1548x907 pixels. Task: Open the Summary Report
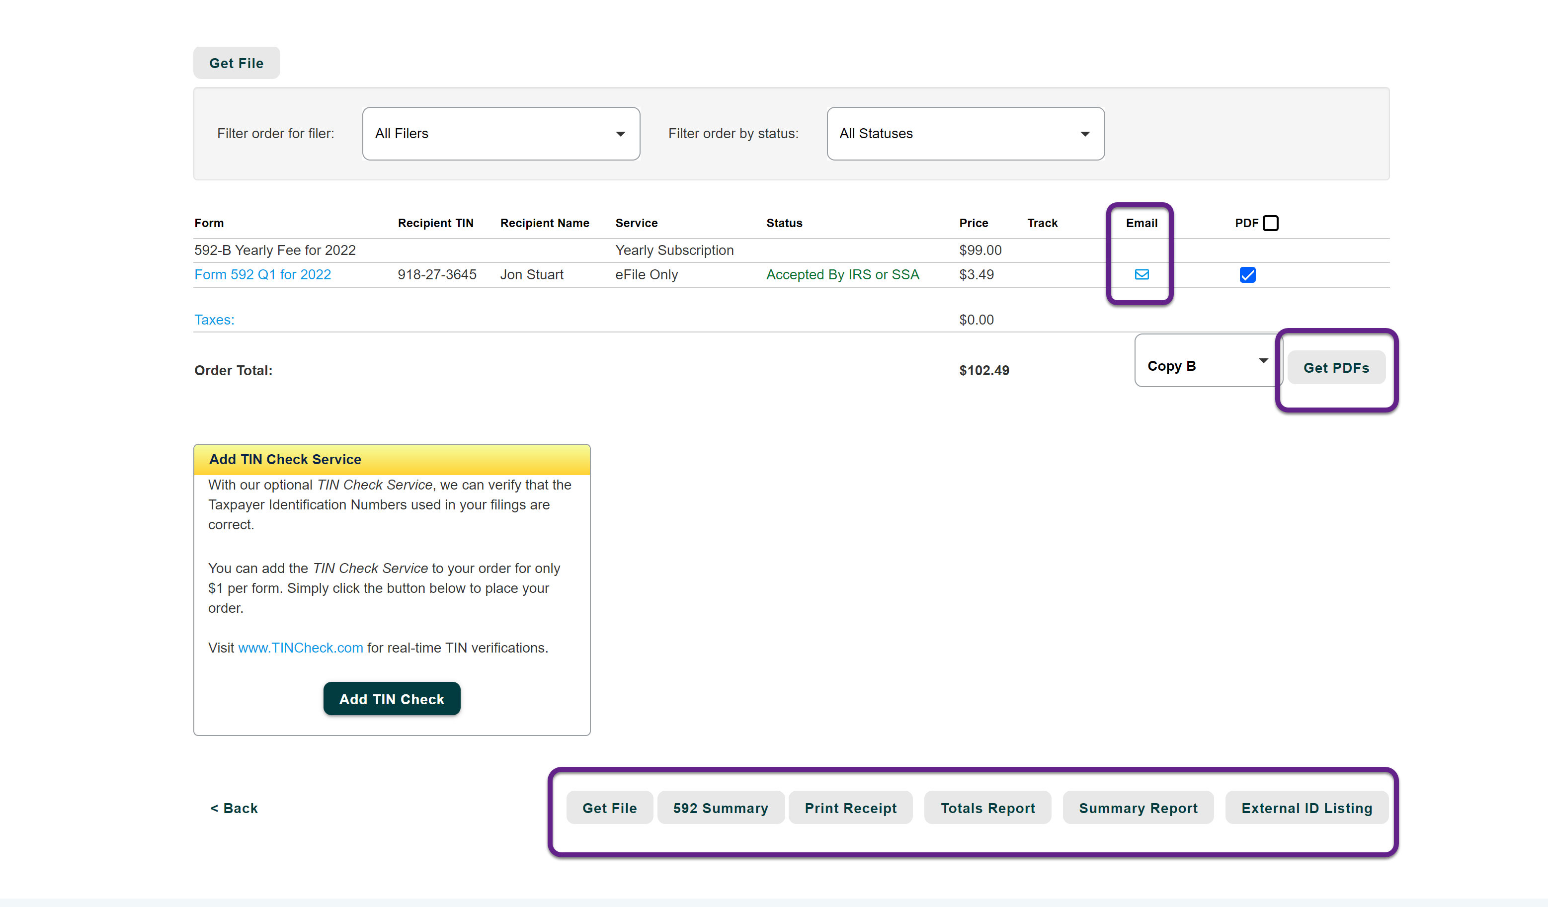1138,808
